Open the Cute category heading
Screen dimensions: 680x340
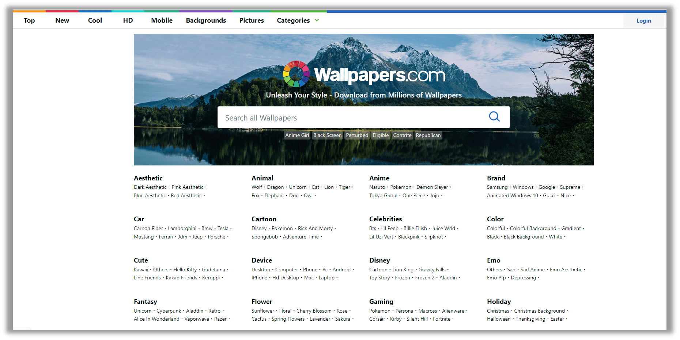(x=141, y=260)
